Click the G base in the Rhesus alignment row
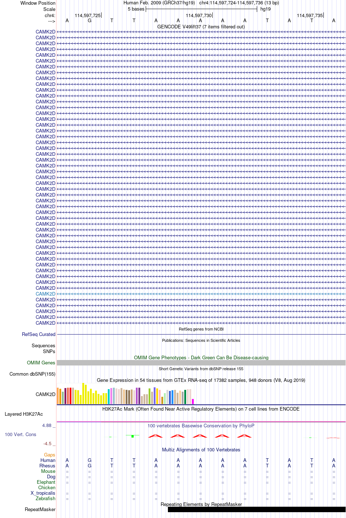346x518 pixels. point(90,466)
